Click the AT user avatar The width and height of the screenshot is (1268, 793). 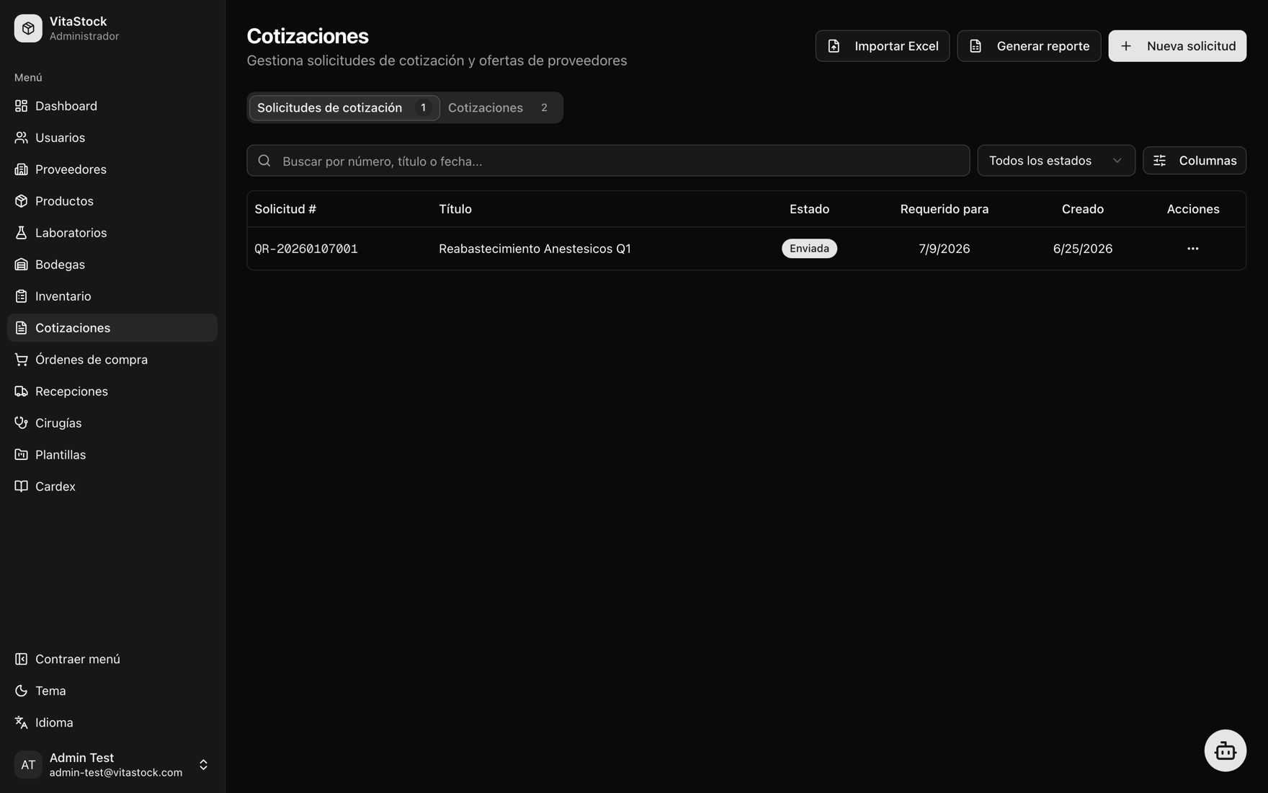tap(28, 765)
